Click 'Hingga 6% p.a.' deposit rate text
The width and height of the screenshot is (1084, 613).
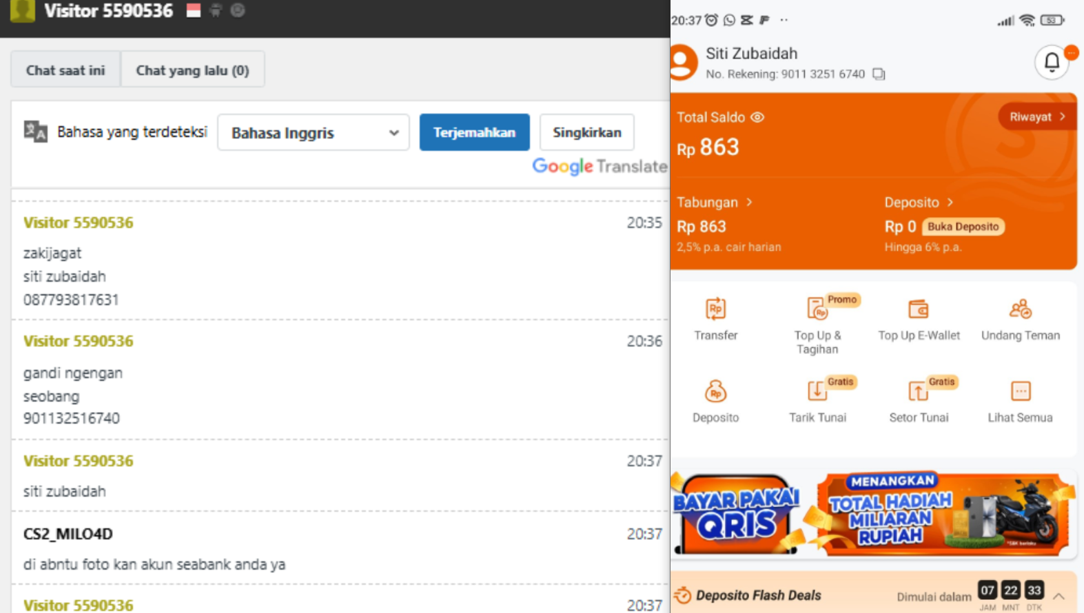[923, 247]
